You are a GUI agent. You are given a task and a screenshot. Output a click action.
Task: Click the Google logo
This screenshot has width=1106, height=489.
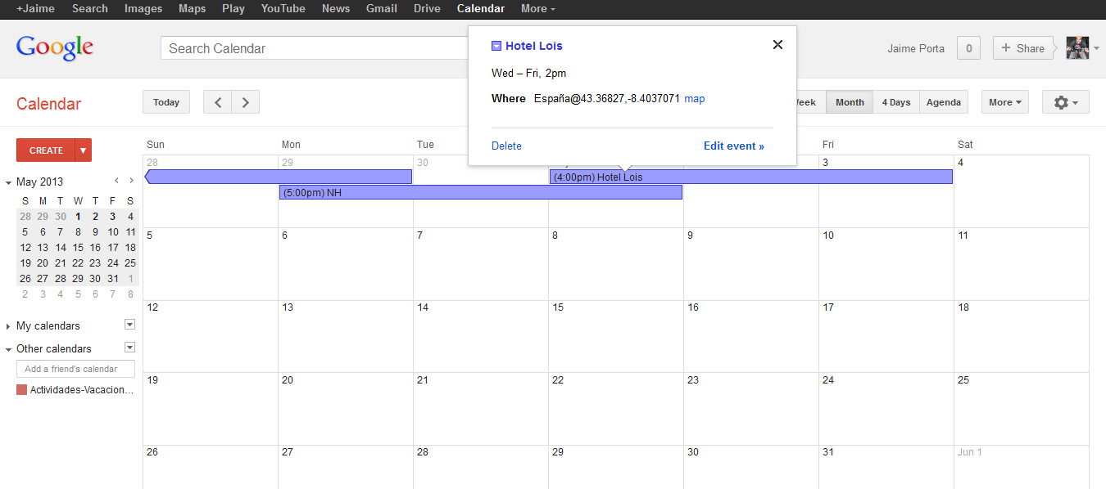(55, 47)
